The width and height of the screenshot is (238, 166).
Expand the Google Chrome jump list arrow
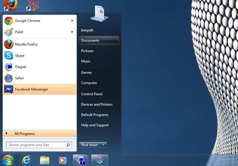[x=72, y=21]
